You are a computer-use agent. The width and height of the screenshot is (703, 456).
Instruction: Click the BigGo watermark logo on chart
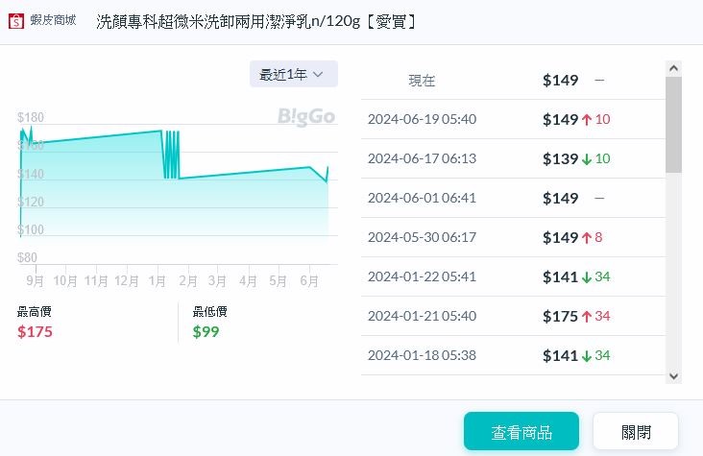306,116
